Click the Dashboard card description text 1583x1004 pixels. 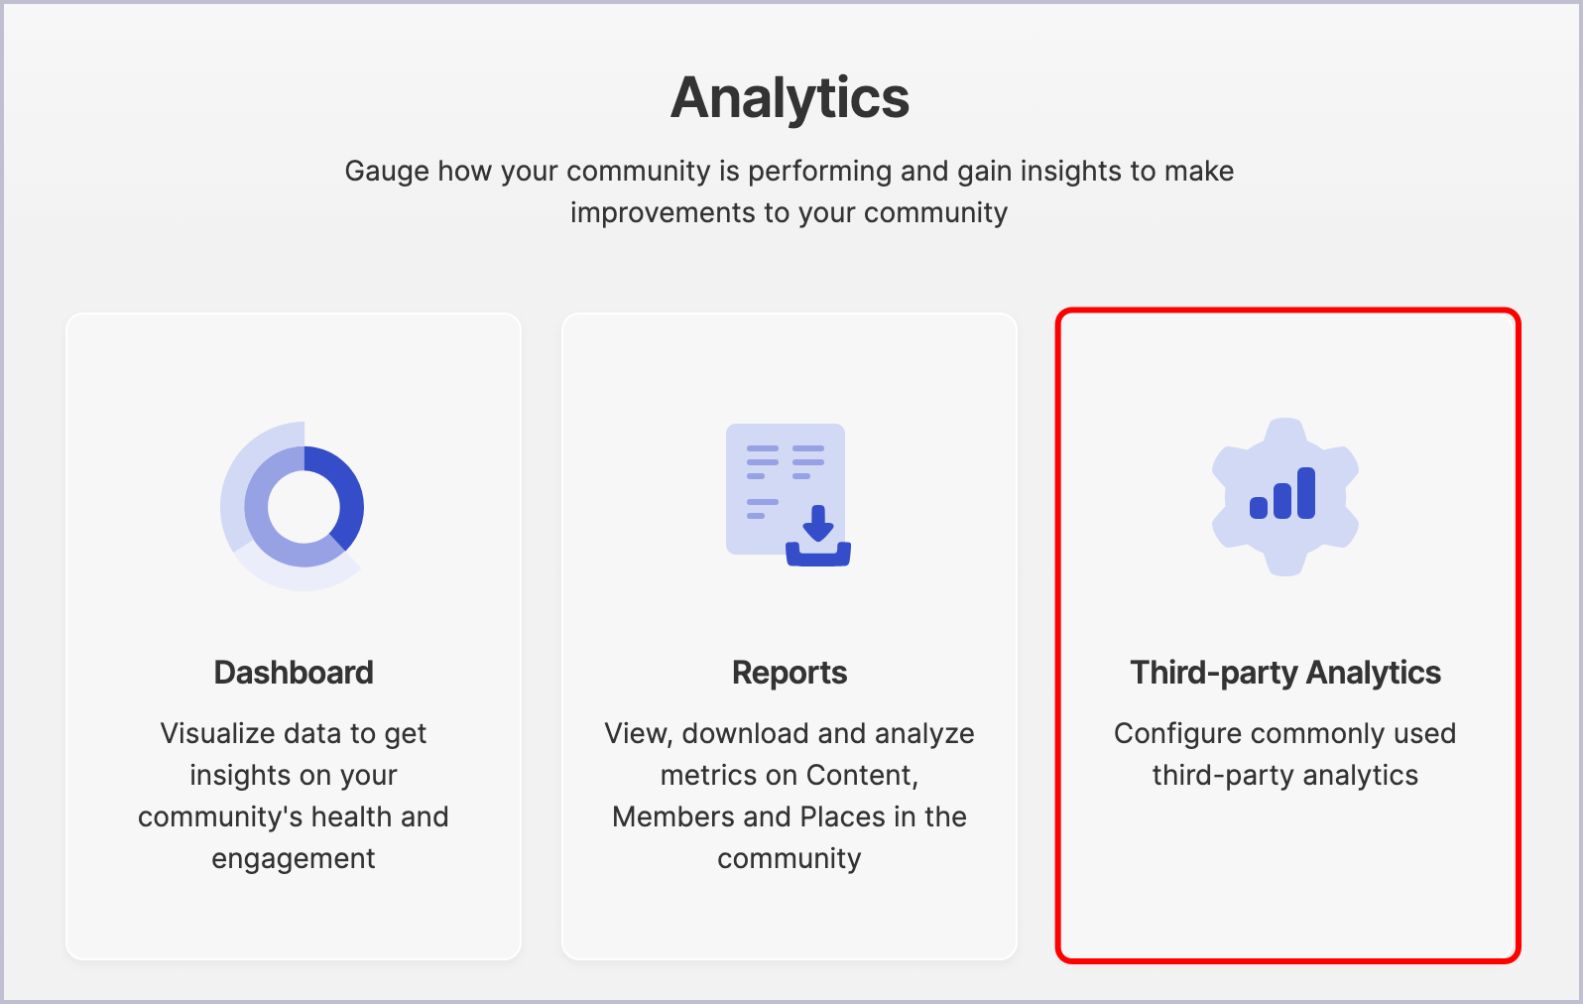point(294,796)
